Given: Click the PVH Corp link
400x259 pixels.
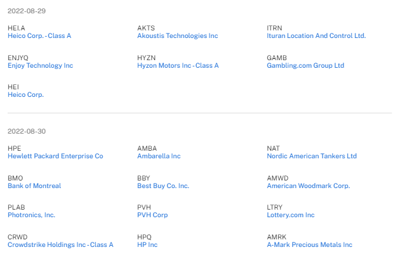Looking at the screenshot, I should point(152,215).
